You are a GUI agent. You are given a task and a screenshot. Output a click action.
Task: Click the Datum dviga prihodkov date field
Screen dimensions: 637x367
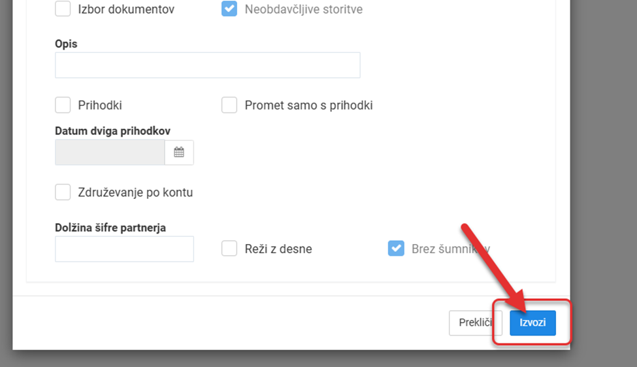coord(110,152)
